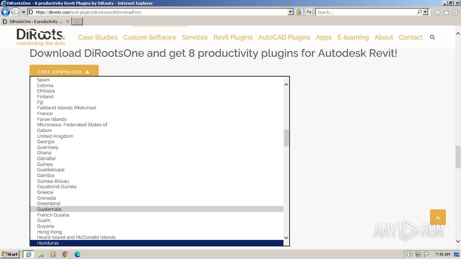The height and width of the screenshot is (259, 461).
Task: Open the IE Tools gear icon
Action: pyautogui.click(x=455, y=13)
